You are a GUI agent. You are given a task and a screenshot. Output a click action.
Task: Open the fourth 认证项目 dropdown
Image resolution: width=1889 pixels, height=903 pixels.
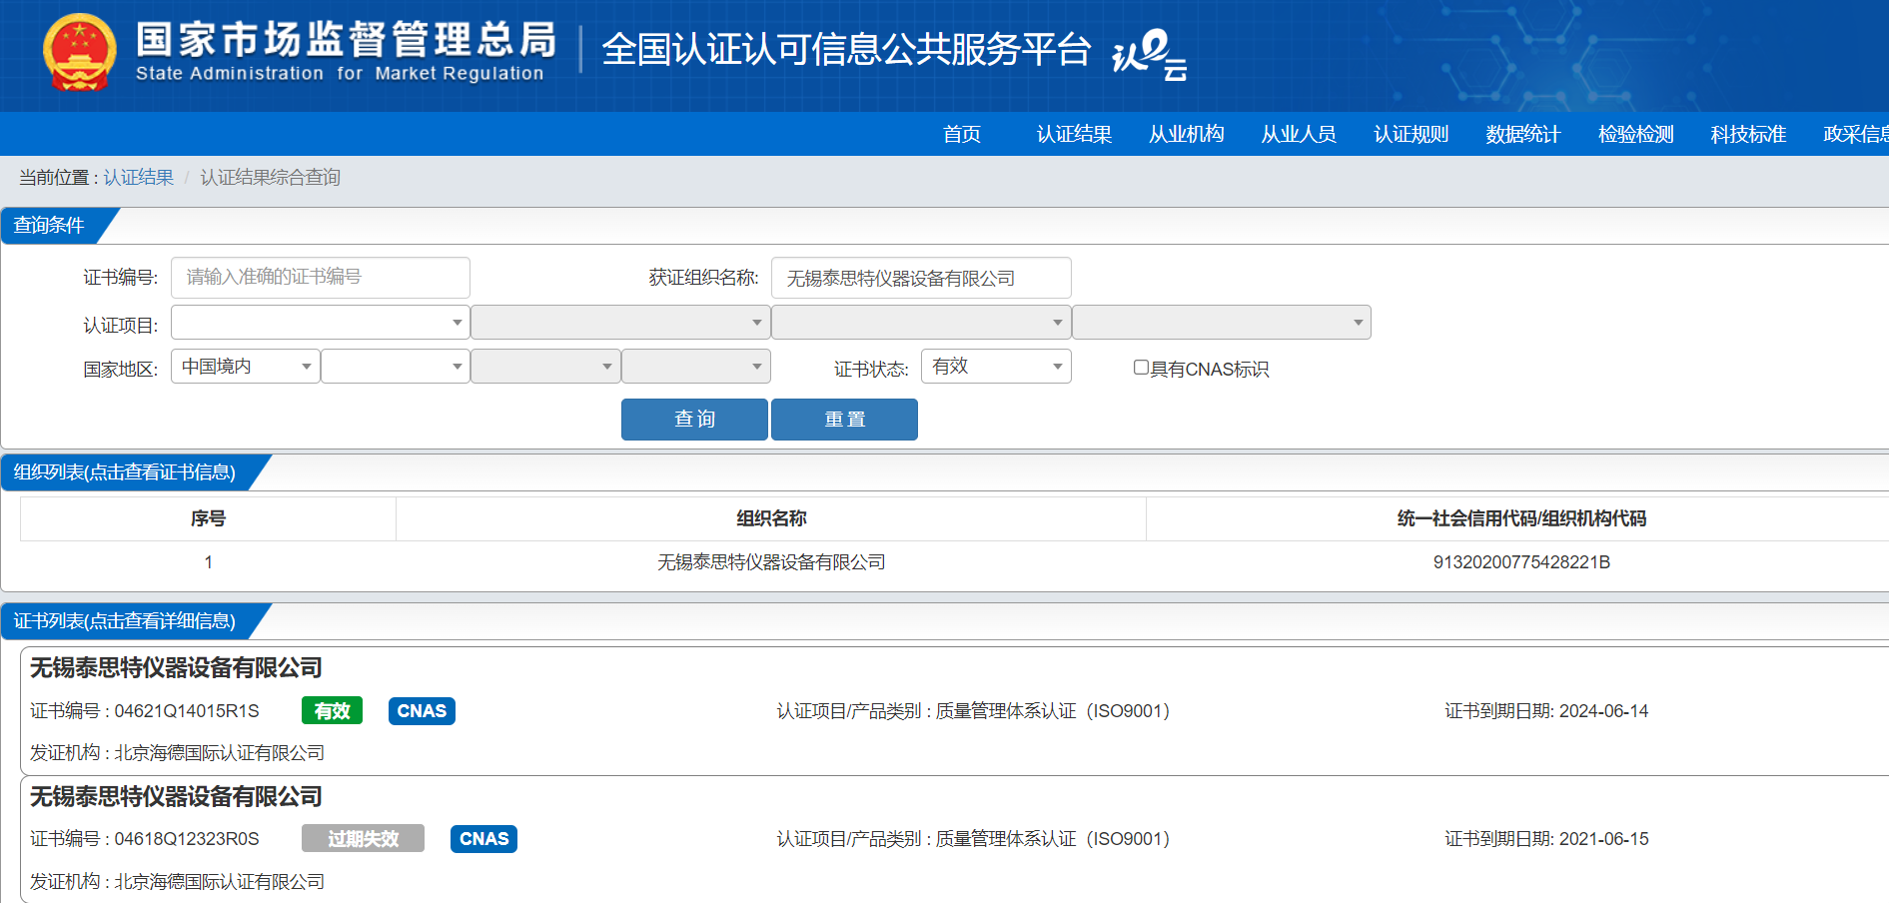tap(1222, 323)
